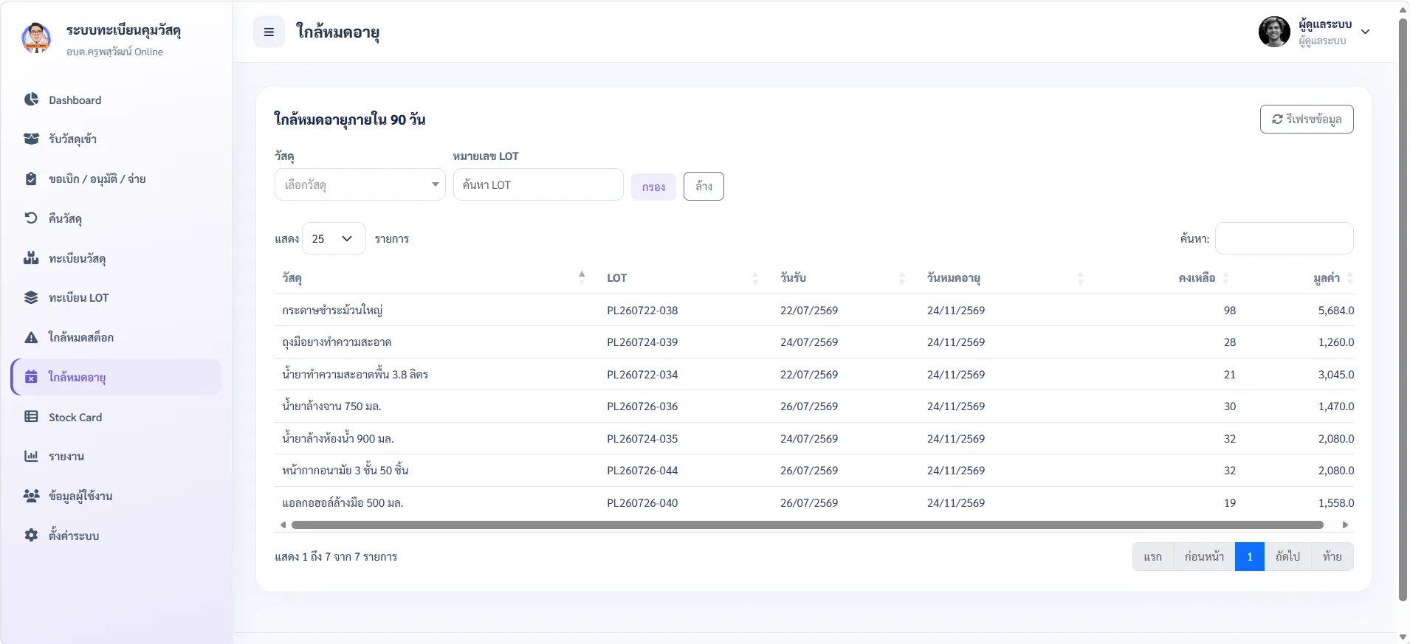Focus the ค้นหา LOT input field

[538, 184]
